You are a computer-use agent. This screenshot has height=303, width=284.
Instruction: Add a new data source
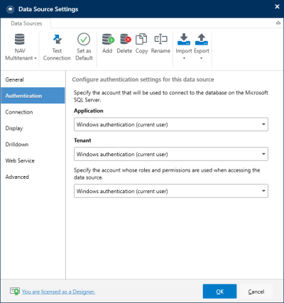(x=107, y=44)
